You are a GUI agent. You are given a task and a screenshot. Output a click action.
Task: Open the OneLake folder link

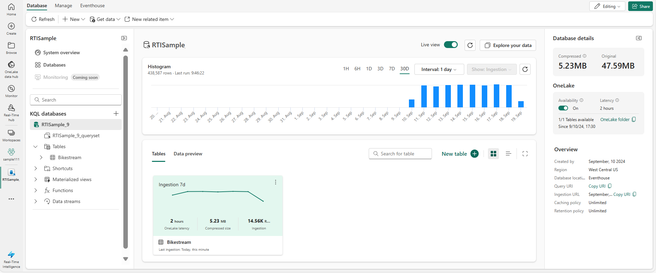(x=615, y=119)
